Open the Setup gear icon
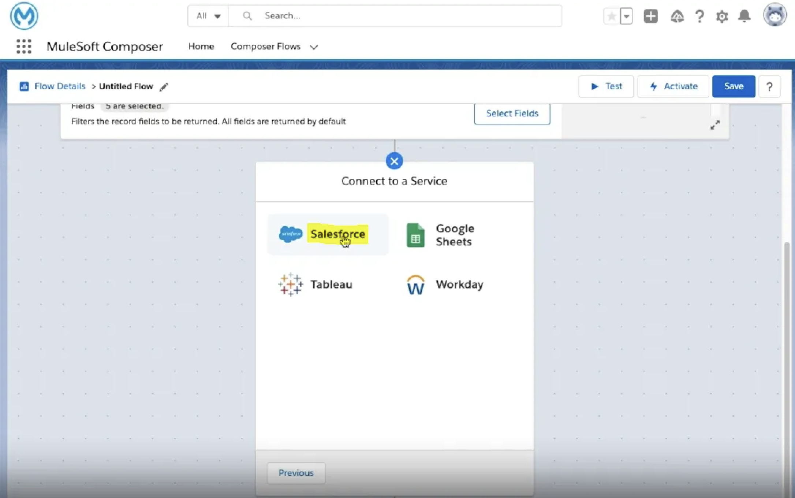 [722, 16]
